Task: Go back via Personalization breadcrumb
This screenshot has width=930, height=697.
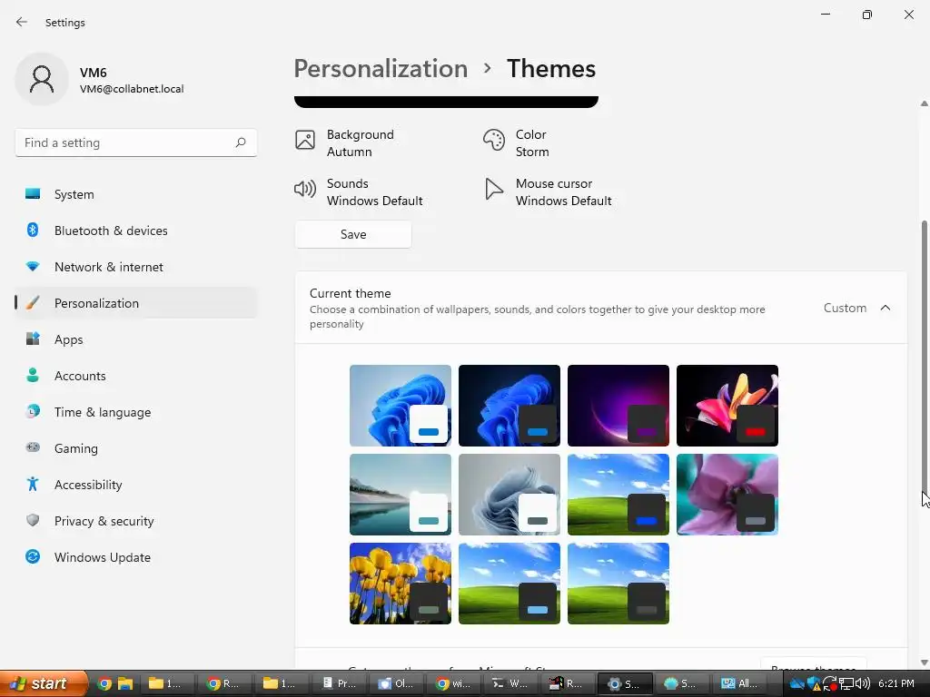Action: click(x=381, y=68)
